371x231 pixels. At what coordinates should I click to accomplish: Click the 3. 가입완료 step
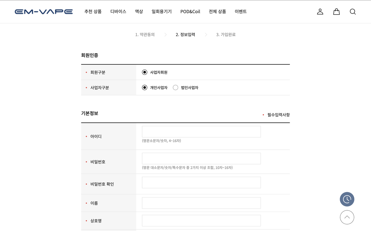(x=226, y=34)
